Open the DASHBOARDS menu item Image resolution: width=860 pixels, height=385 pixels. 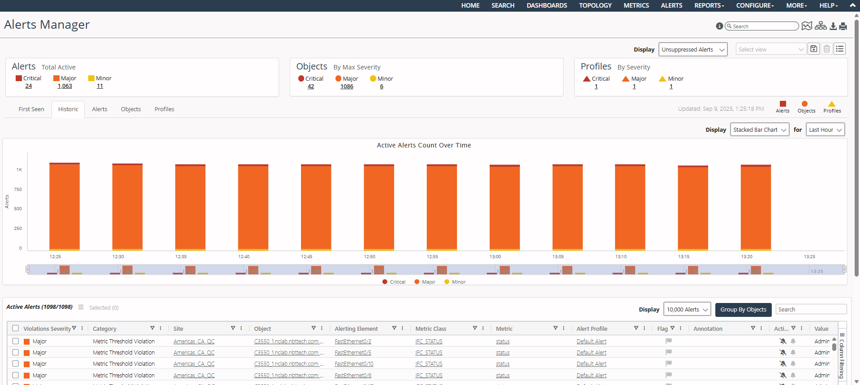(x=546, y=5)
